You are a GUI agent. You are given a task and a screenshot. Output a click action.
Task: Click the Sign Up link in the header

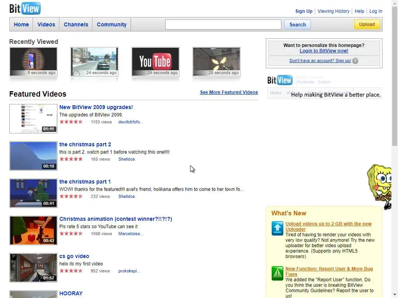click(304, 11)
